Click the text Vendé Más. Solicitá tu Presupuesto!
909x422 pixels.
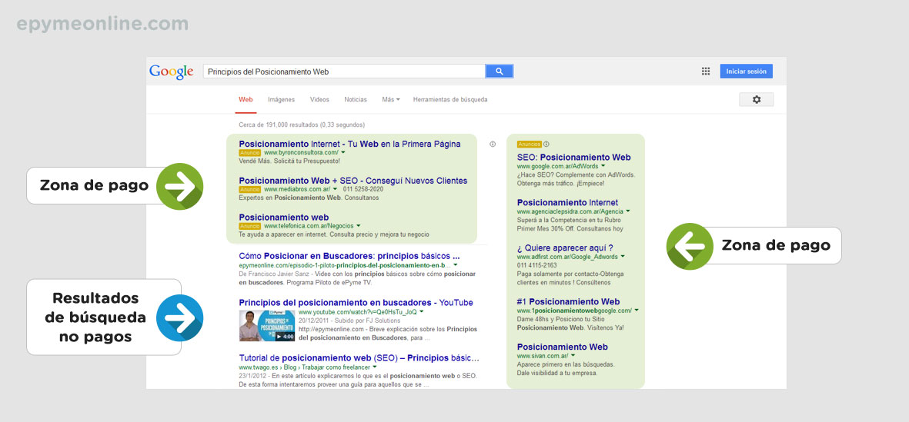pyautogui.click(x=289, y=161)
